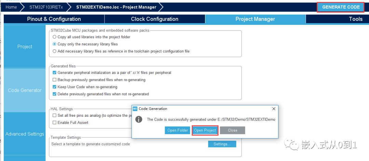Toggle Generate peripheral initialization as .c/.h pair
The height and width of the screenshot is (161, 369).
point(55,73)
